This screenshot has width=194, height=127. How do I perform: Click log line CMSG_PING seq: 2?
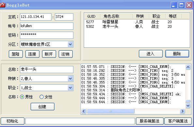click(x=127, y=71)
